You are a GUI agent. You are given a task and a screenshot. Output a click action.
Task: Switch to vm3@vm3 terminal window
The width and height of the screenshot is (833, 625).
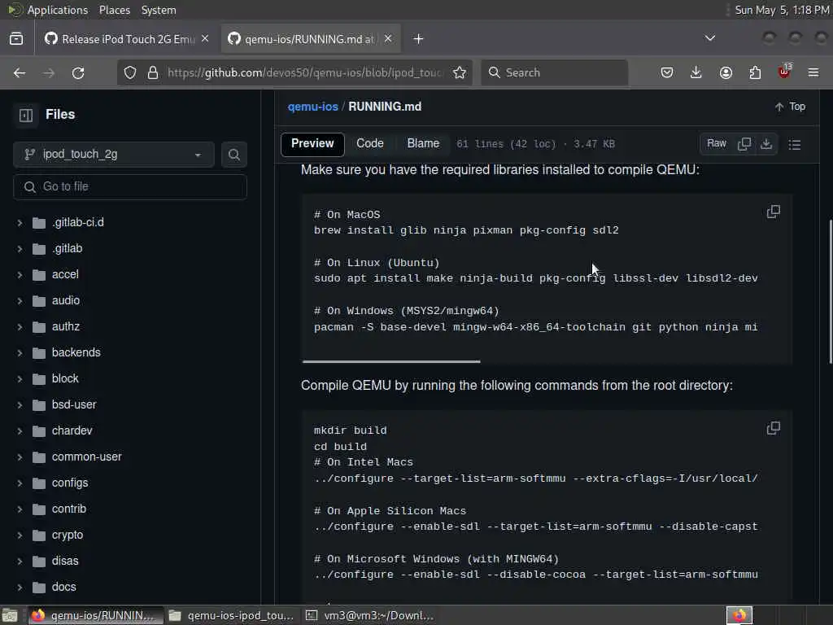[x=369, y=616]
